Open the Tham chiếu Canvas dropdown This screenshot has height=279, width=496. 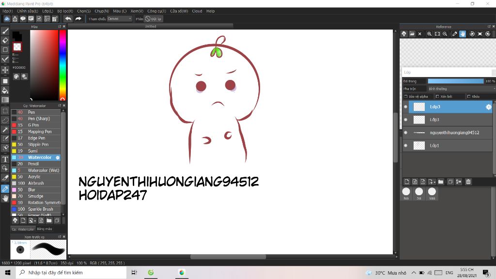(120, 19)
